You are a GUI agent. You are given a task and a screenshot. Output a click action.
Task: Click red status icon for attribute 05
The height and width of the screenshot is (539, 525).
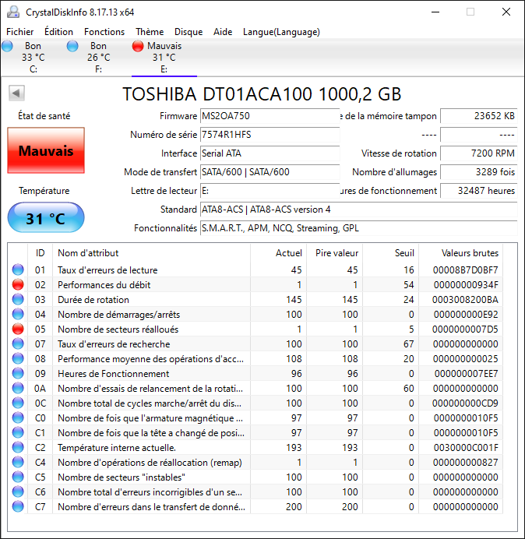[x=18, y=329]
